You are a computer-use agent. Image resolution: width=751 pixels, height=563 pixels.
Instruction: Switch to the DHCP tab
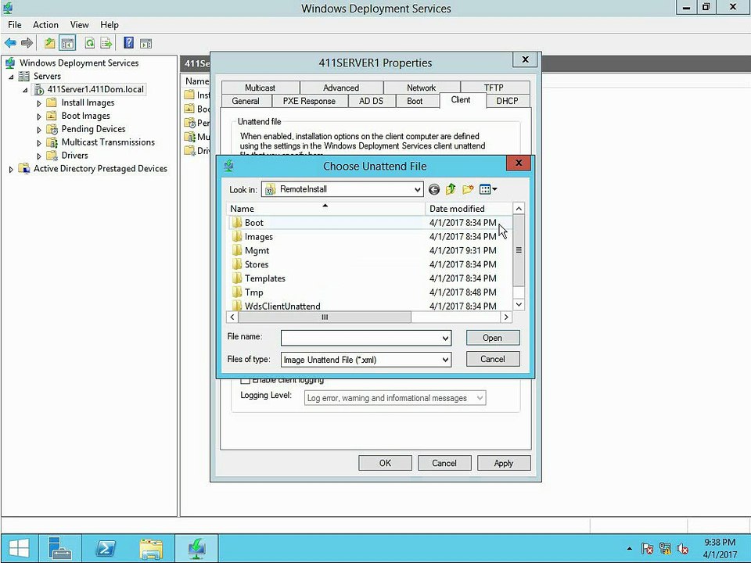pyautogui.click(x=507, y=101)
